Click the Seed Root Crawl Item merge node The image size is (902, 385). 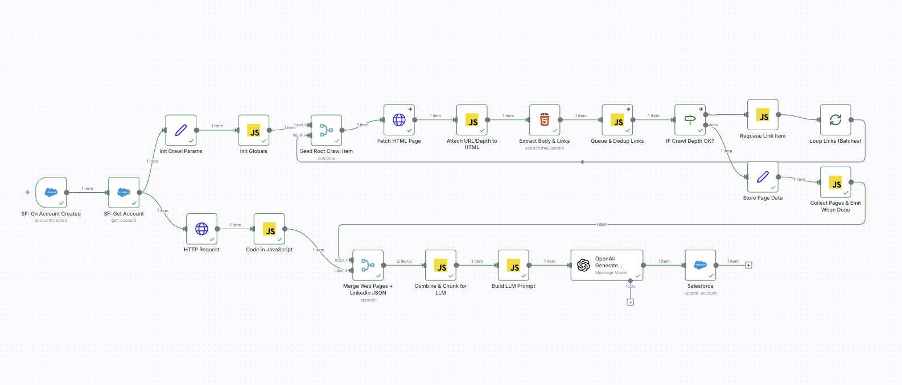coord(326,130)
